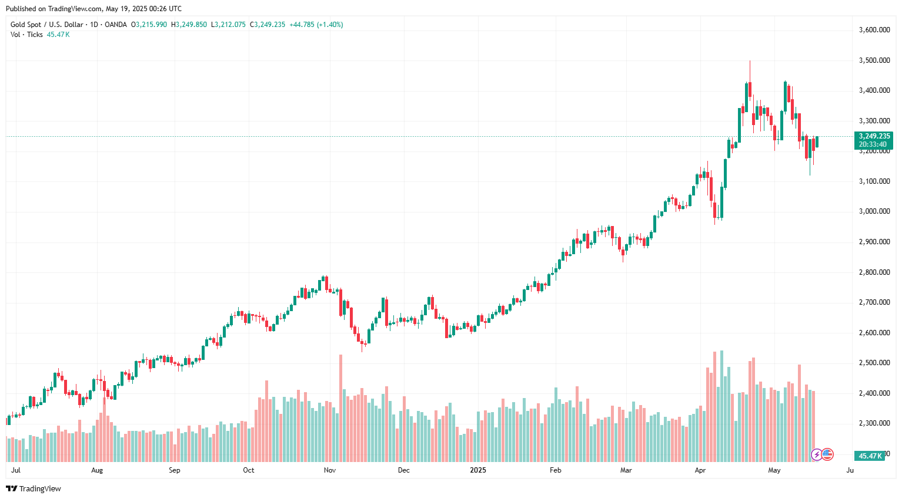902x499 pixels.
Task: Click the Nov label on the time axis
Action: coord(329,470)
